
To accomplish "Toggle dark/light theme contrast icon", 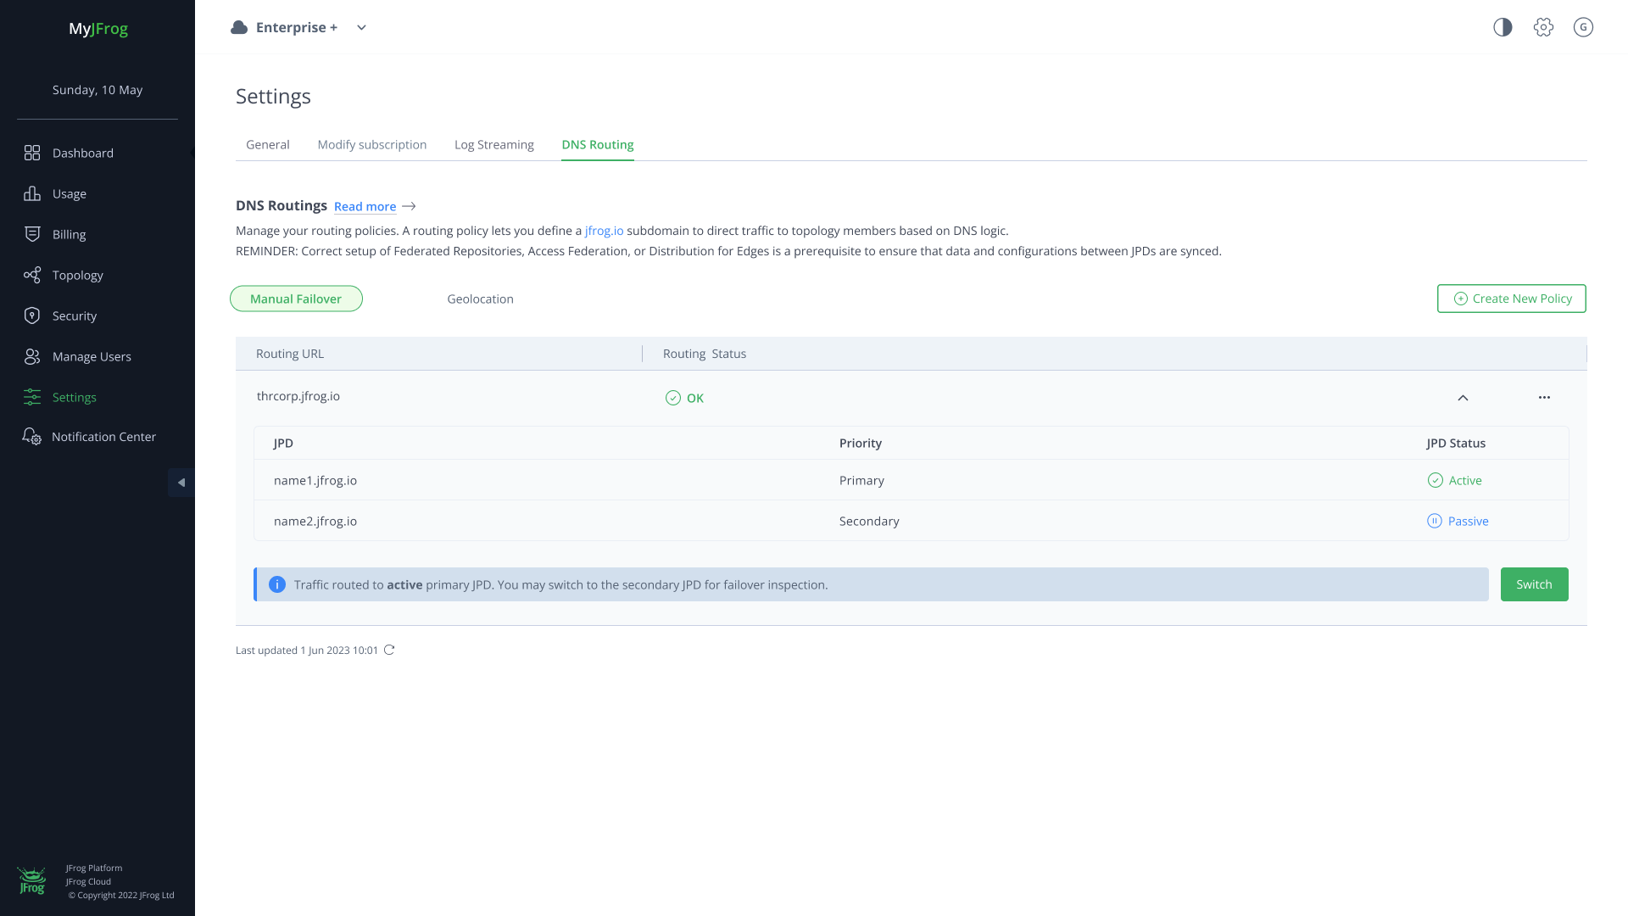I will pyautogui.click(x=1503, y=27).
